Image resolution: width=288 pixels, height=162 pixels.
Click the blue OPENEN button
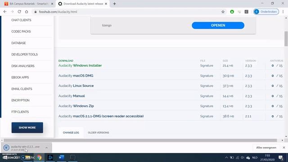click(218, 25)
